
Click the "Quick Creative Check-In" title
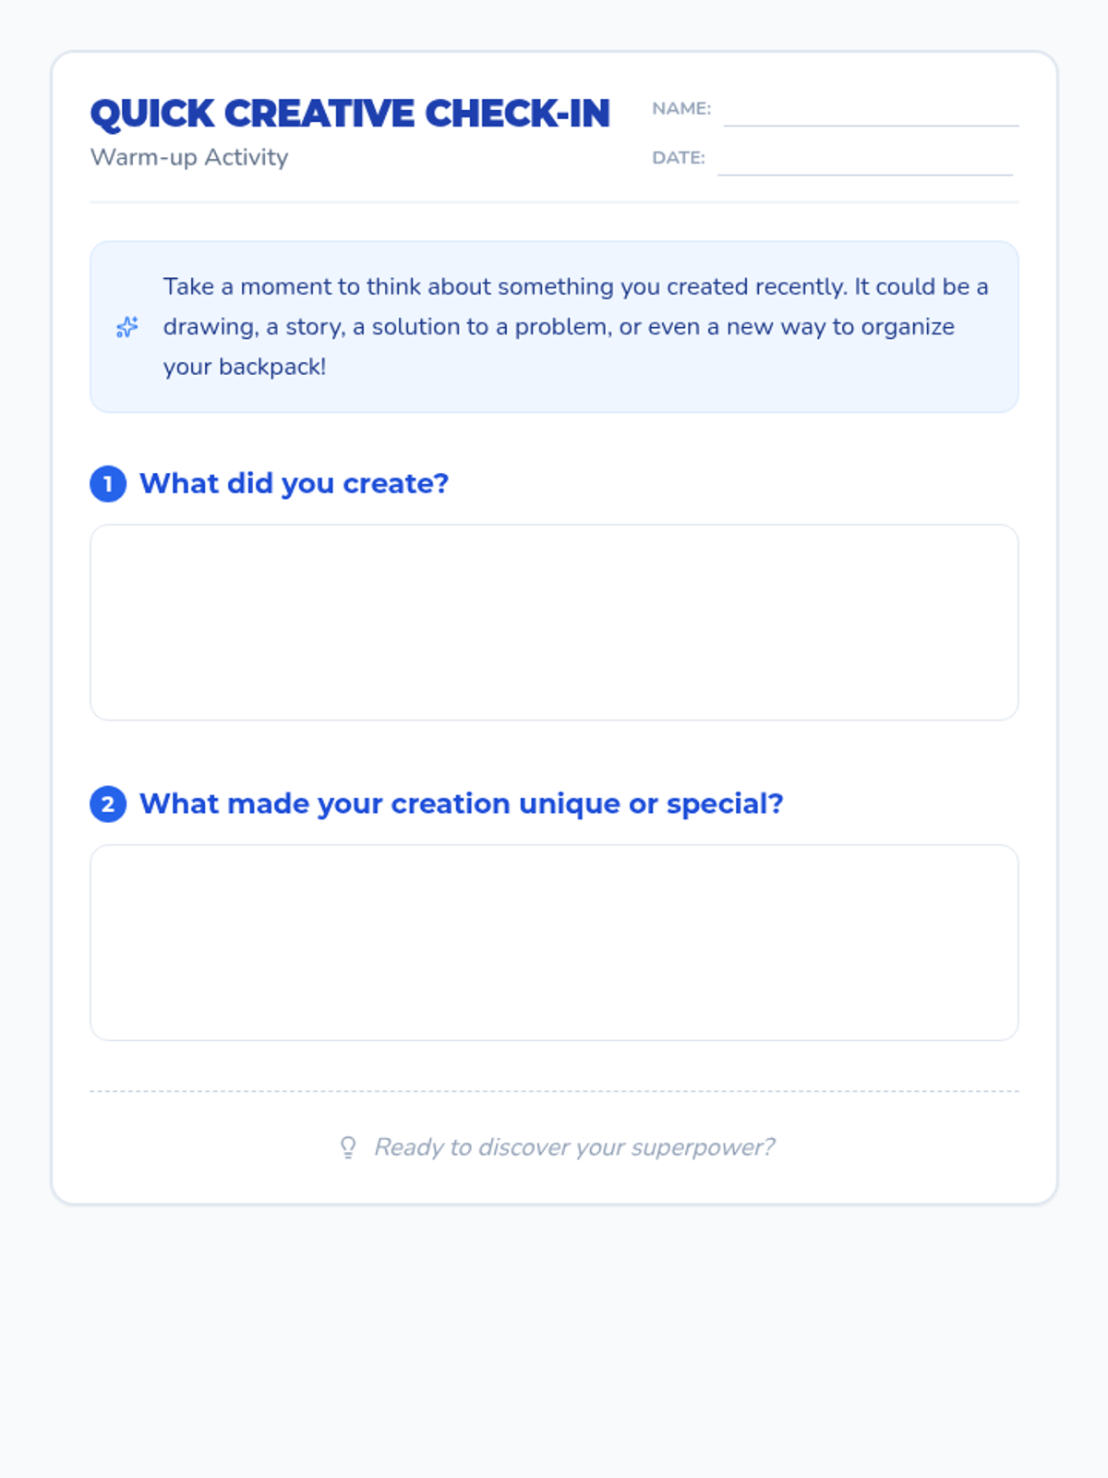(x=350, y=114)
